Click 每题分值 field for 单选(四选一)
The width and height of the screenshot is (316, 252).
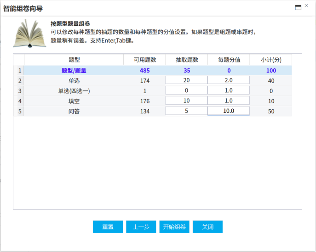pos(229,90)
